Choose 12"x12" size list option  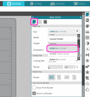coord(63,54)
